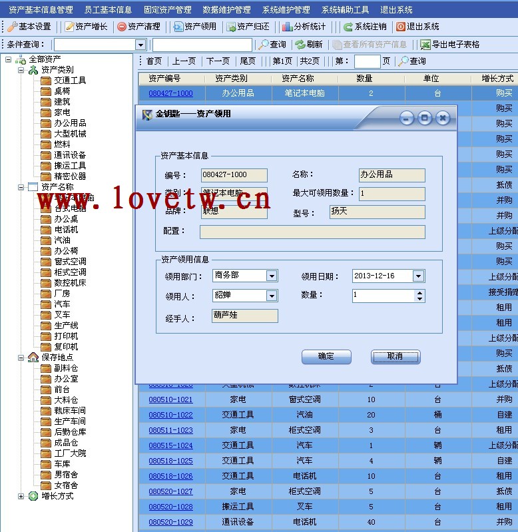Open 退出系统 menu in menu bar
The height and width of the screenshot is (532, 518).
[396, 10]
